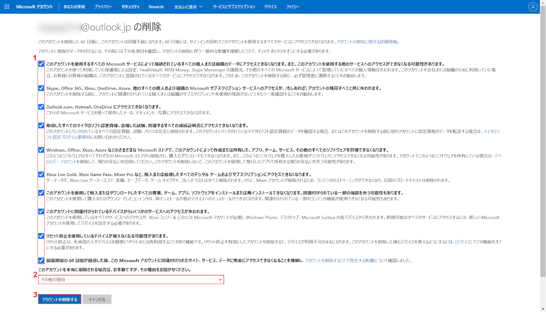Toggle the 回復期間の 60 日間 acknowledgment checkbox

click(41, 260)
